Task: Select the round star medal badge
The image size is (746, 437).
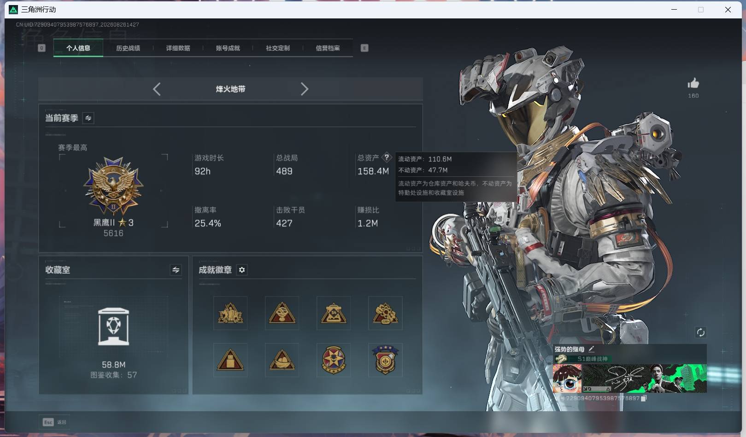Action: pos(334,360)
